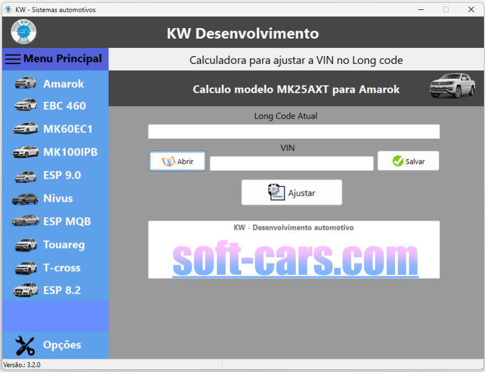Click the ESP 9.0 car icon
The height and width of the screenshot is (372, 485).
pyautogui.click(x=25, y=176)
